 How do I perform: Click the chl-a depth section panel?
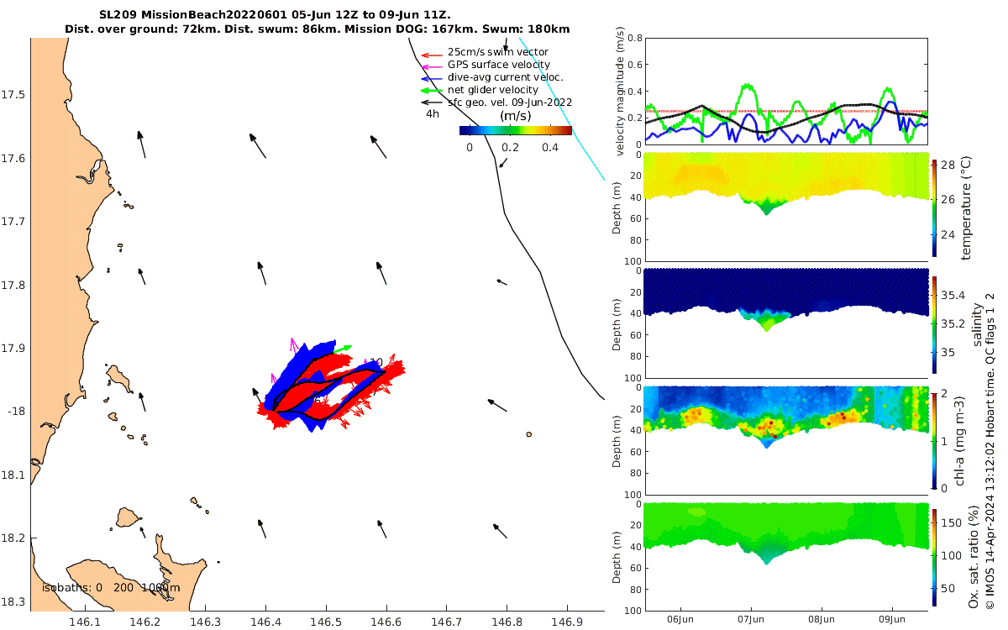pos(785,440)
